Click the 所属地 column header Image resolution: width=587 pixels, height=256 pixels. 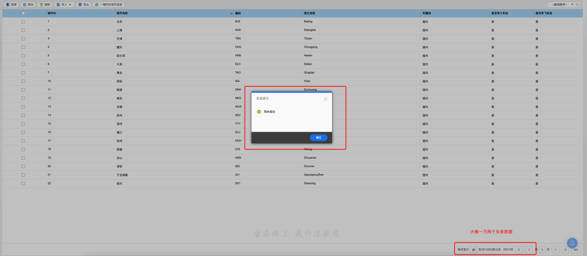click(x=426, y=13)
